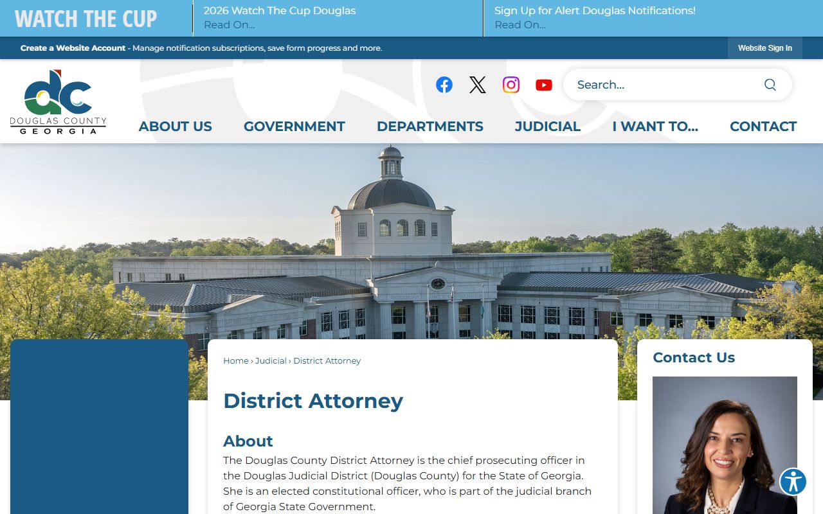823x514 pixels.
Task: Open the Facebook social icon
Action: 444,85
